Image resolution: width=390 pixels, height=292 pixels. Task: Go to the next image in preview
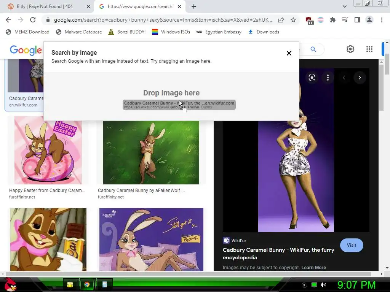pyautogui.click(x=360, y=78)
